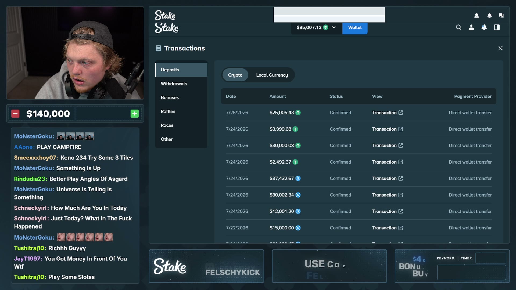Click the field next to the TIMER label

tap(490, 258)
